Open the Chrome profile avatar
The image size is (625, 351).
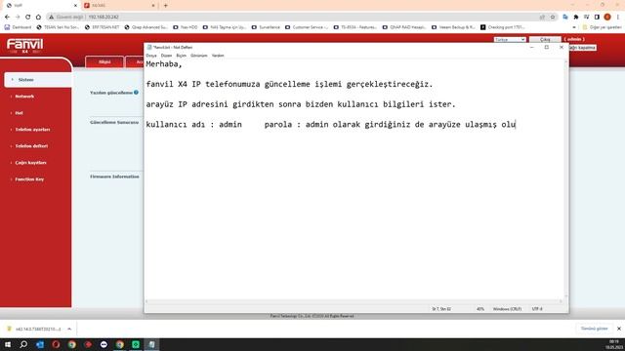tap(607, 17)
